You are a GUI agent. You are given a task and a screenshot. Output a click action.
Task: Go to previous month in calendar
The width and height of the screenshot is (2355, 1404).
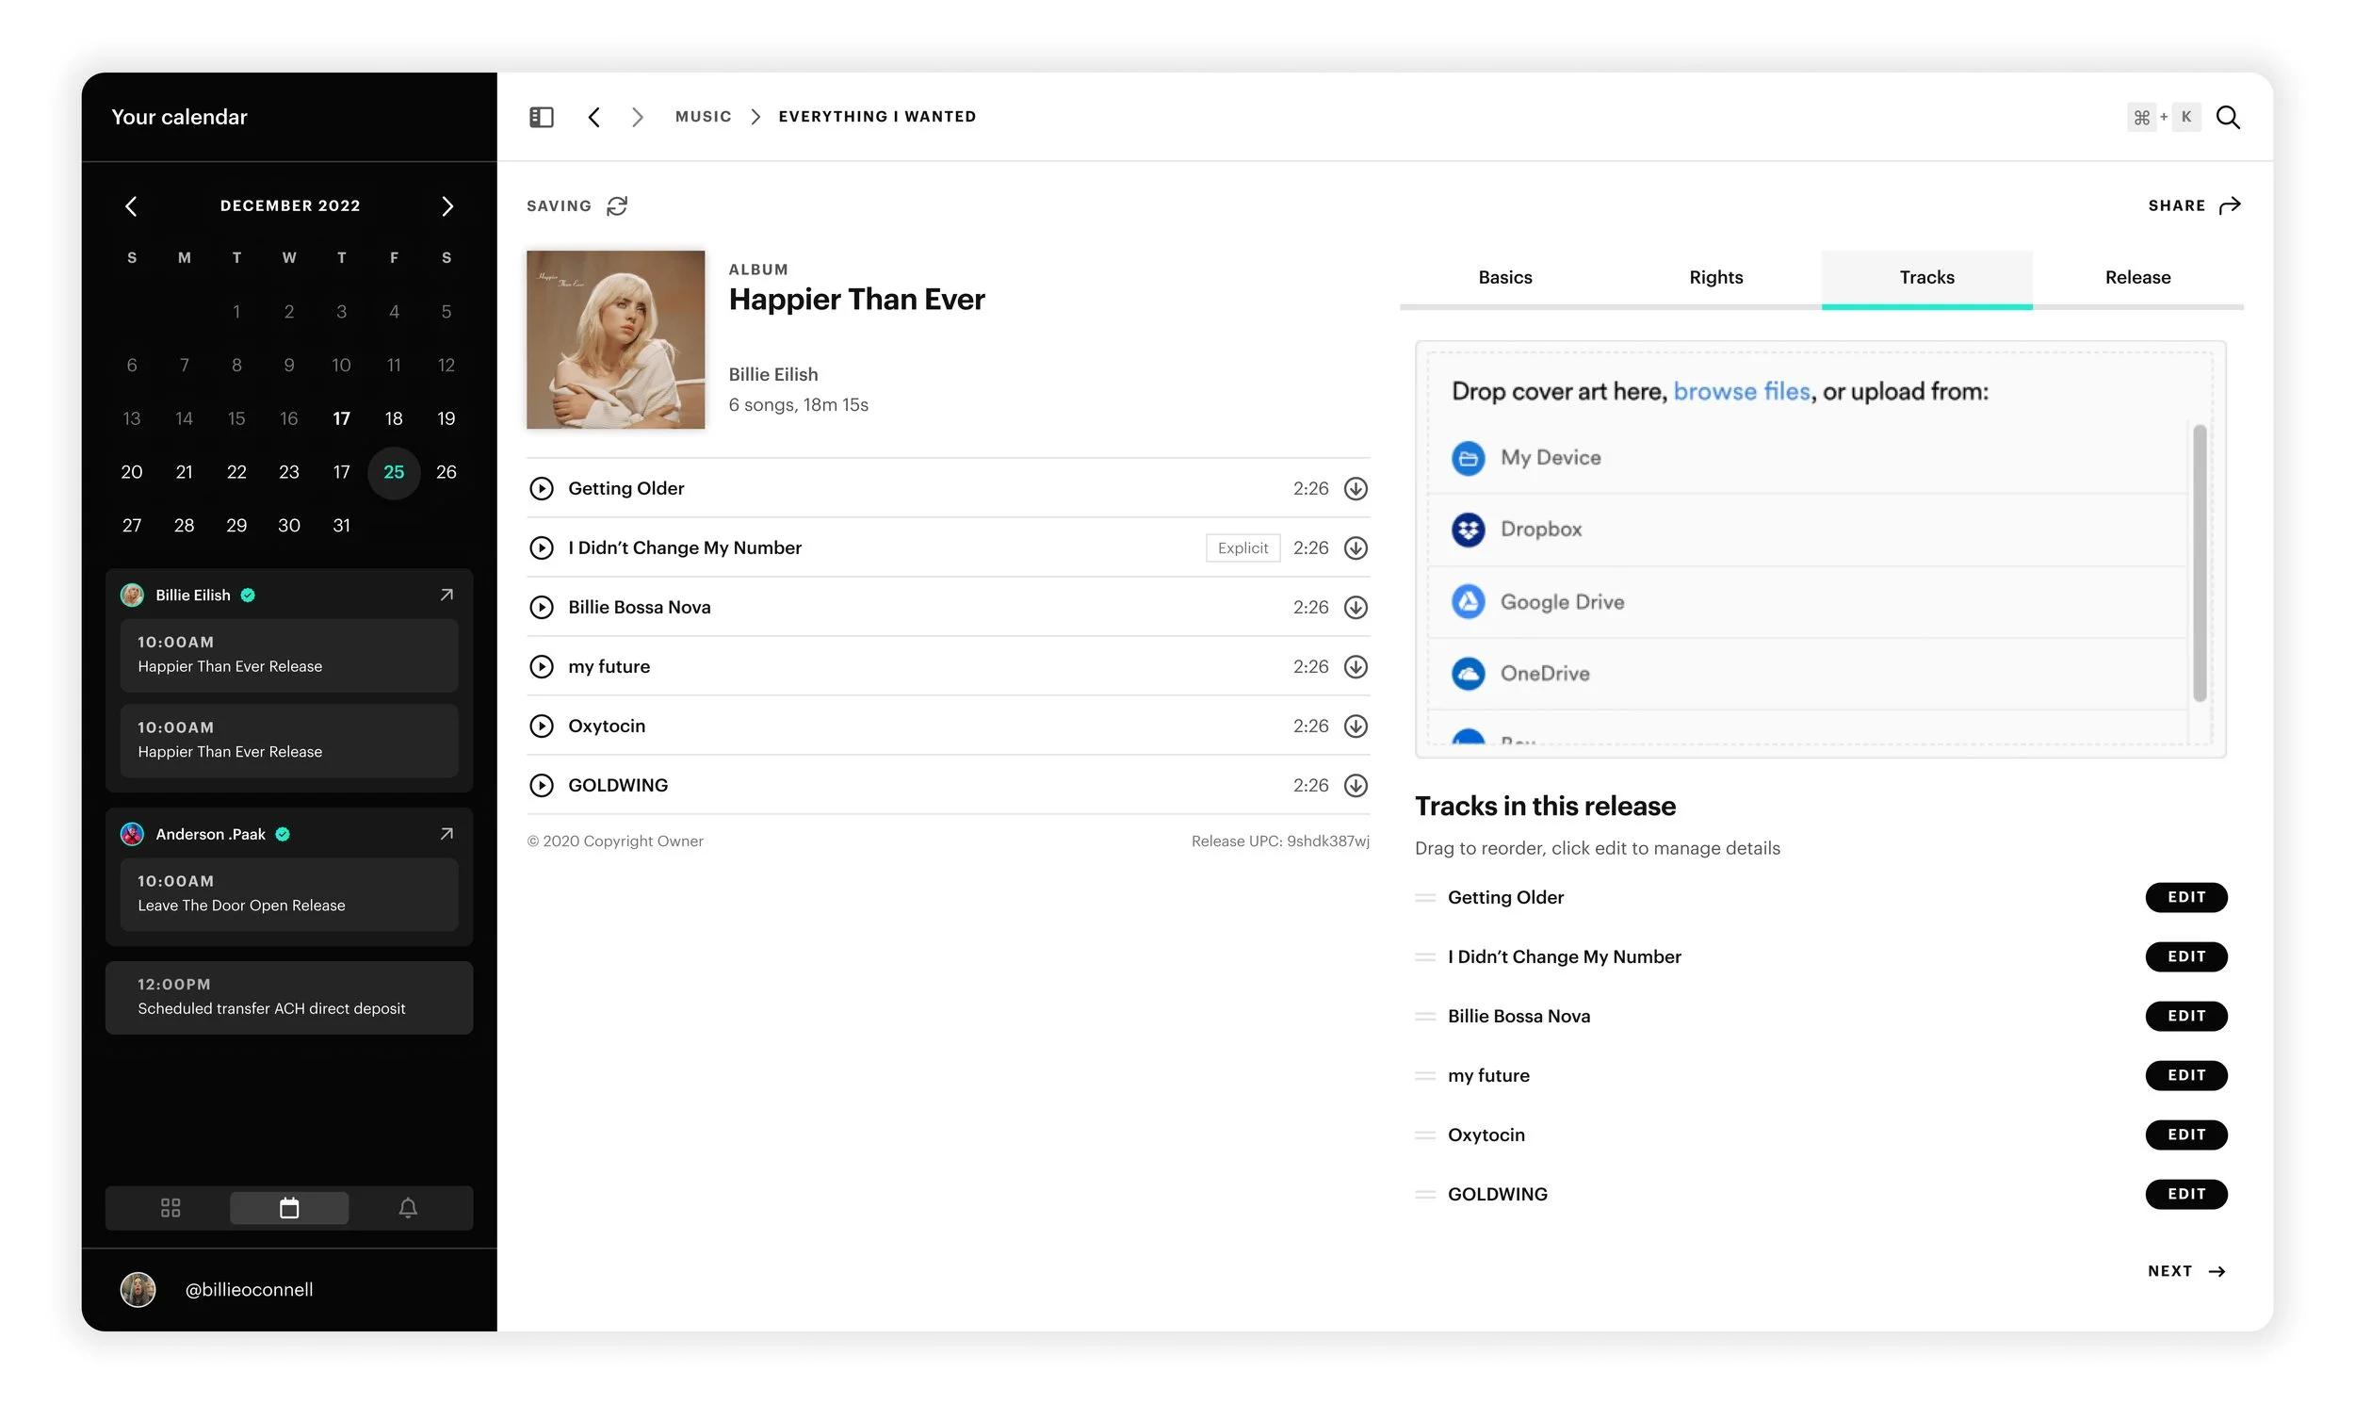[132, 205]
